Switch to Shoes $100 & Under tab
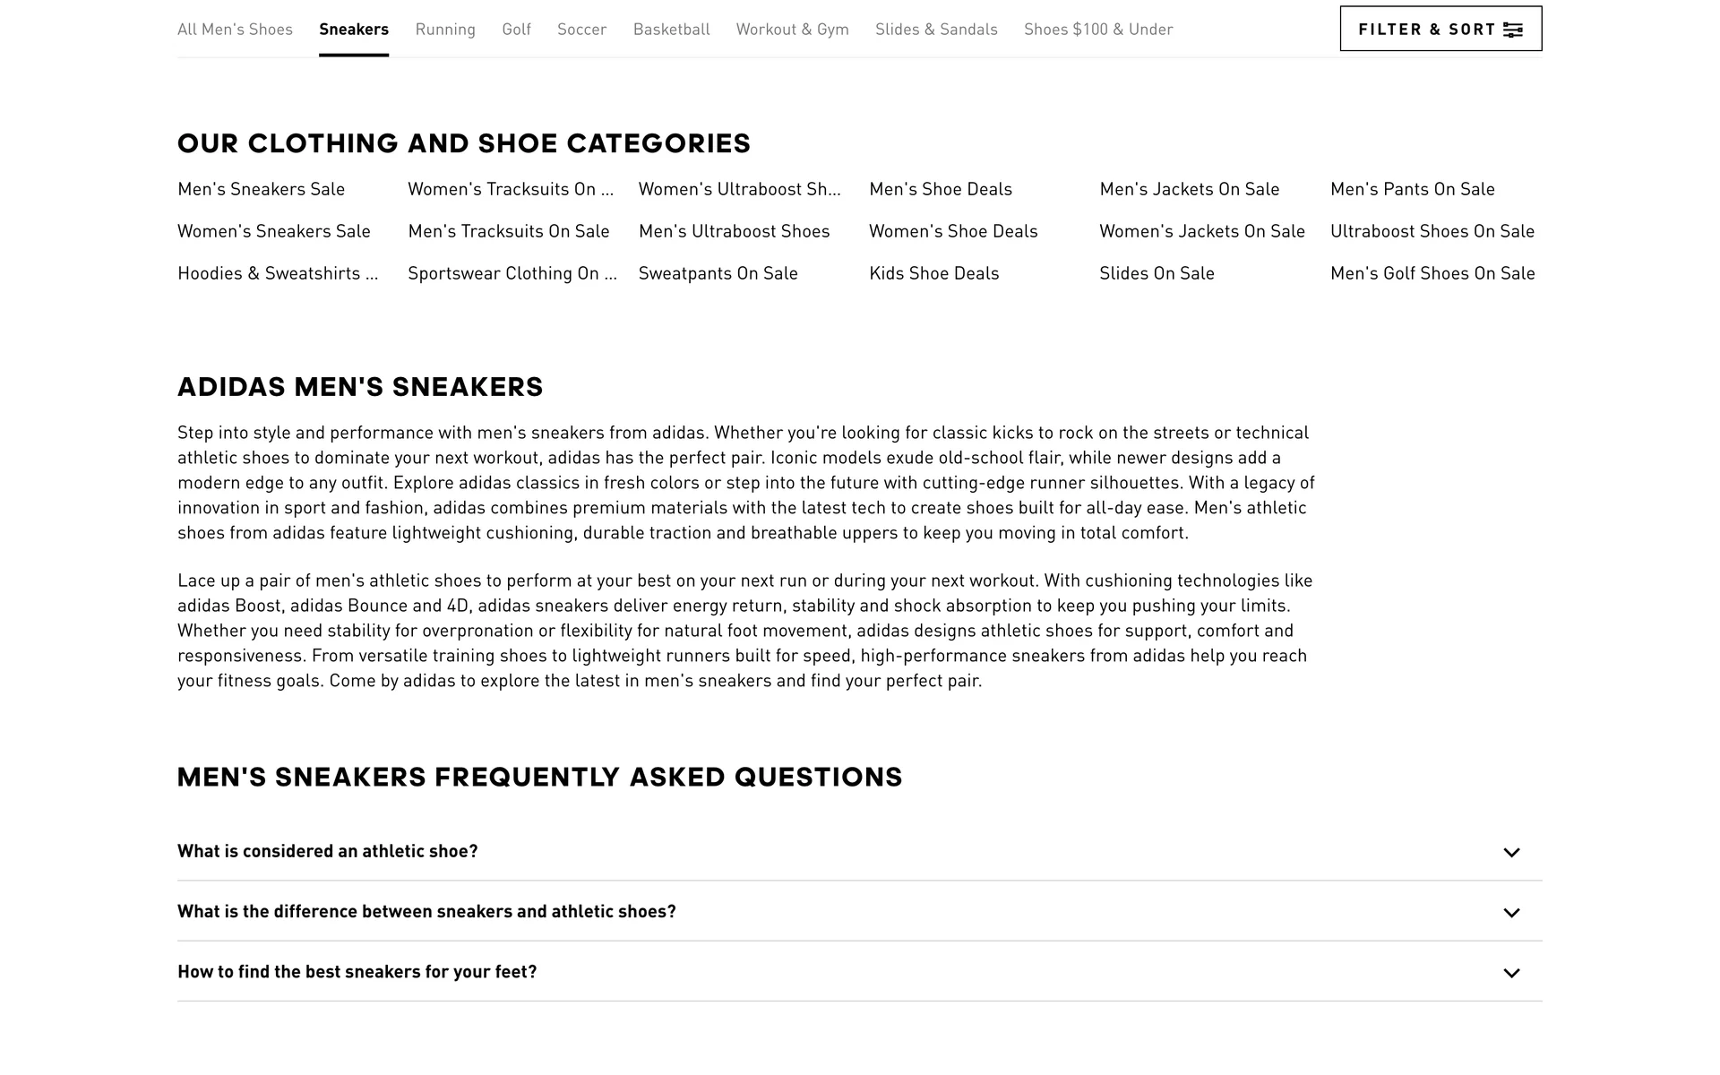The image size is (1720, 1075). pyautogui.click(x=1098, y=30)
